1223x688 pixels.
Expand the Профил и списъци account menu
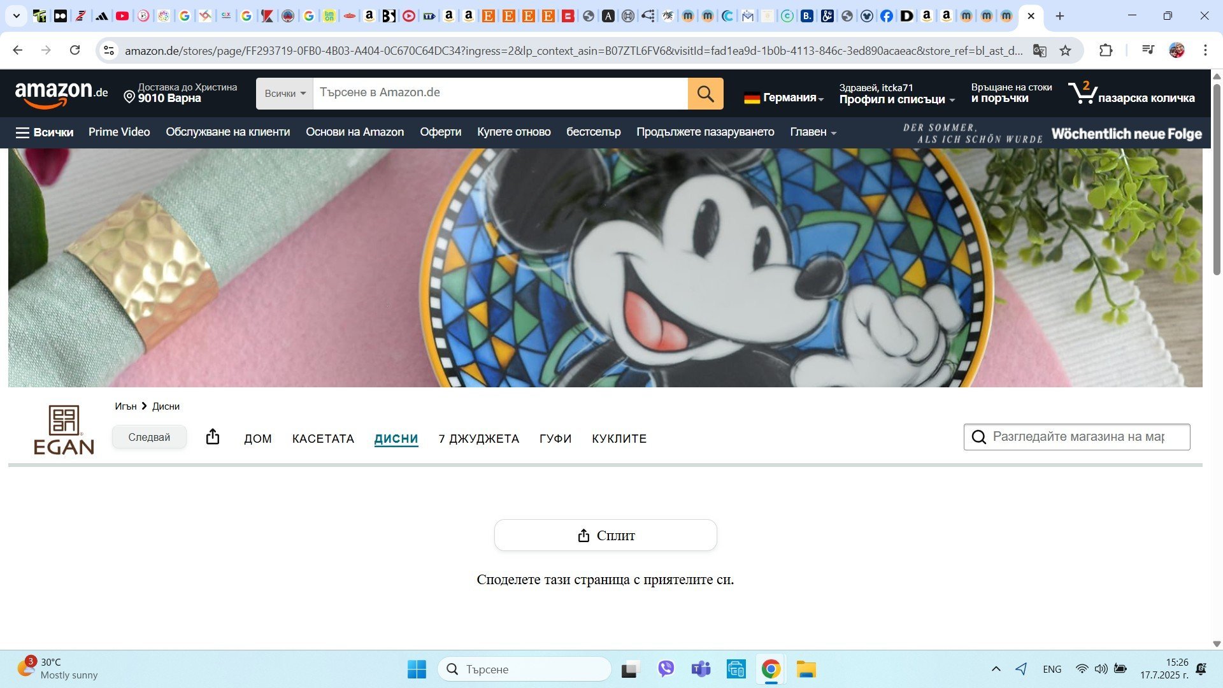pos(896,99)
